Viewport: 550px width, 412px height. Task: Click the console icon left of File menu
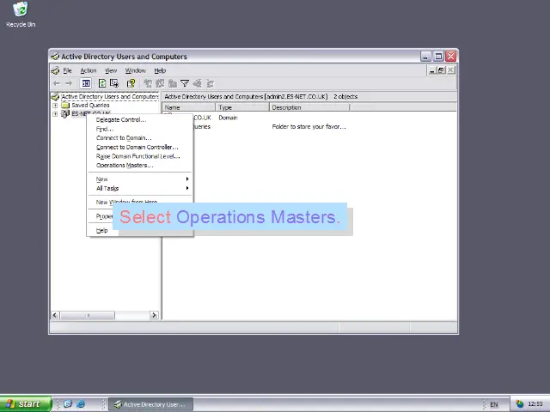pyautogui.click(x=55, y=70)
